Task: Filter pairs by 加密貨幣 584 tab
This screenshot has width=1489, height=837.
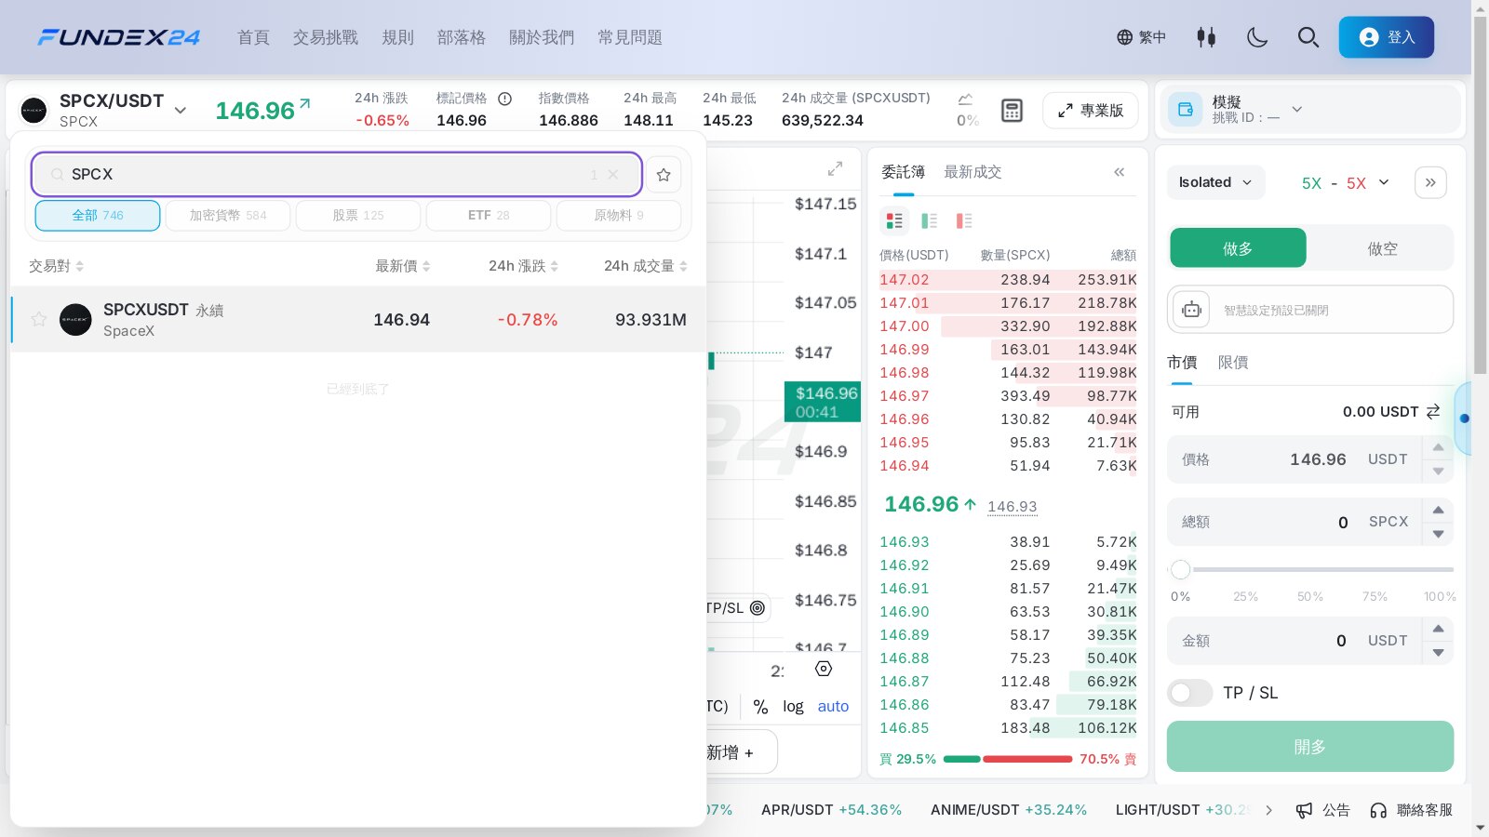Action: 228,215
